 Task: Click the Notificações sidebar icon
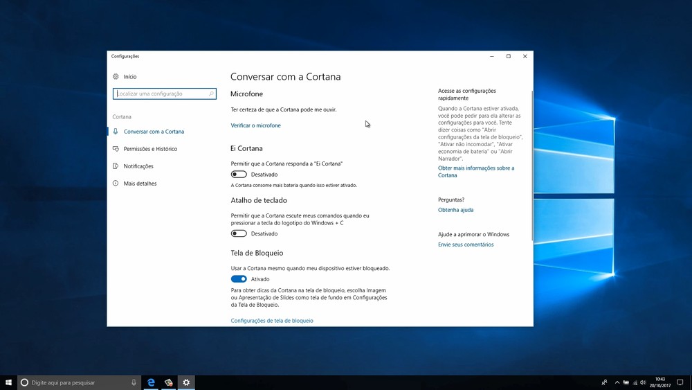(x=116, y=166)
